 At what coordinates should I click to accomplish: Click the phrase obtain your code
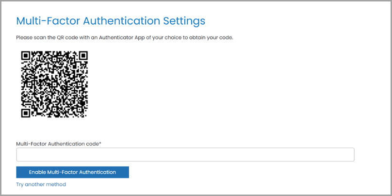tap(216, 38)
